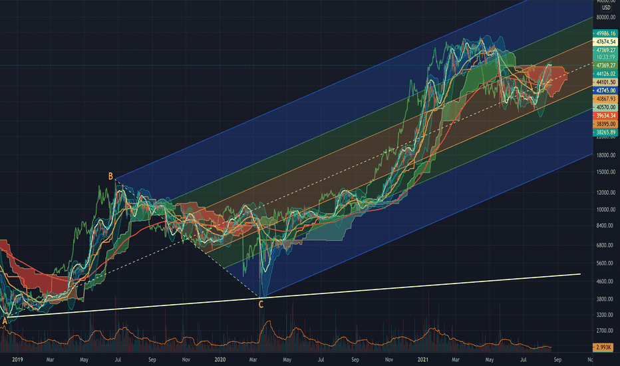Image resolution: width=620 pixels, height=366 pixels.
Task: Click the 47674.54 price label
Action: (x=605, y=41)
